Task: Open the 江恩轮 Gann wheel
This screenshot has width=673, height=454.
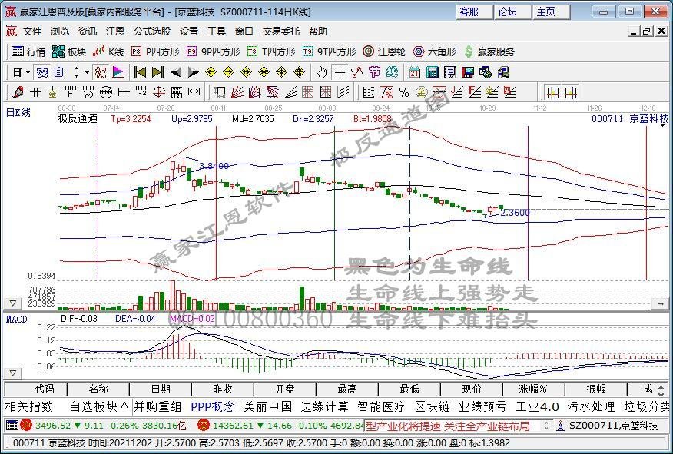Action: (384, 52)
